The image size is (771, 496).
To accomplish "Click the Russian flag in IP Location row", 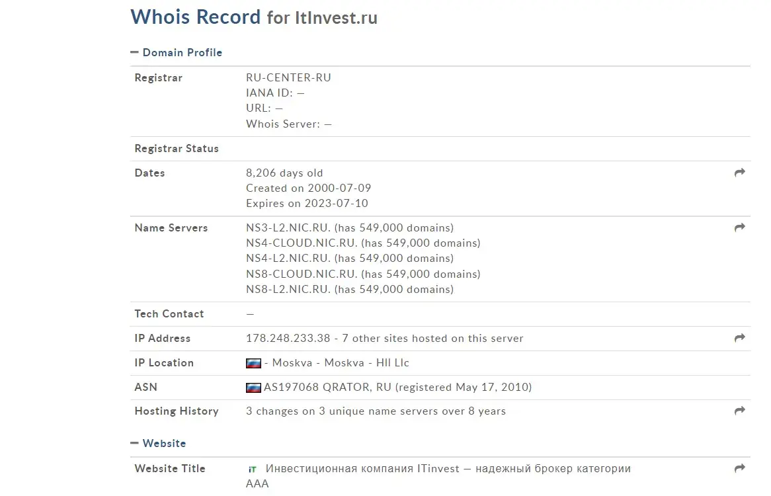I will coord(253,363).
